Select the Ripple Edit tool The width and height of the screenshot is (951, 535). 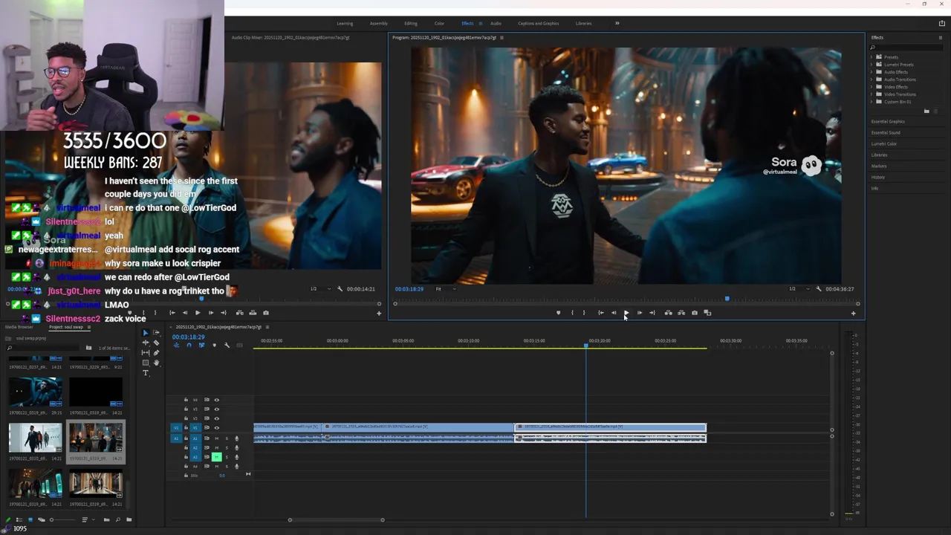point(146,343)
